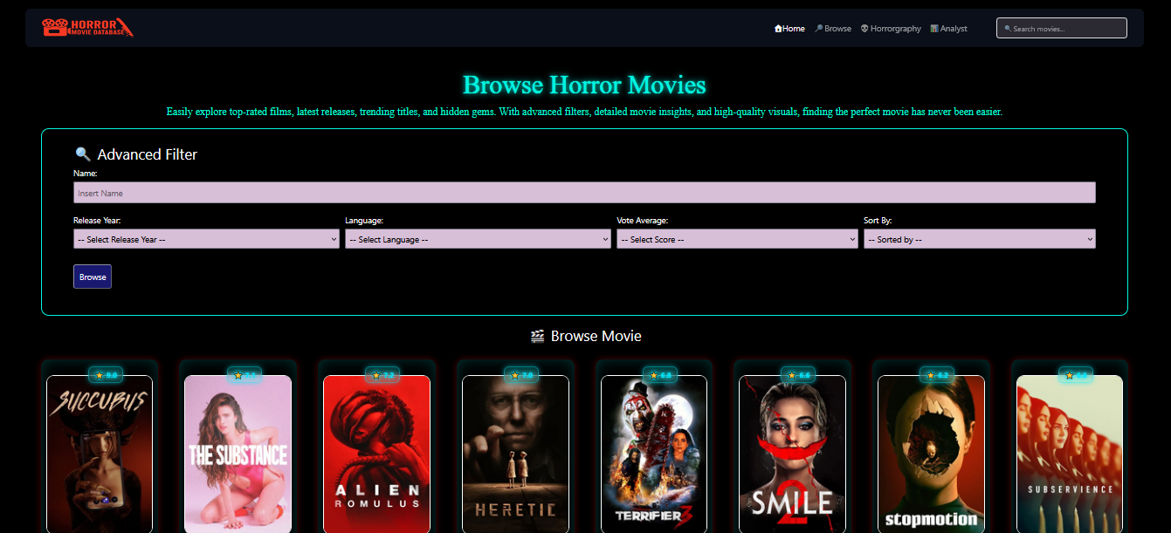Open the Release Year dropdown

coord(206,239)
